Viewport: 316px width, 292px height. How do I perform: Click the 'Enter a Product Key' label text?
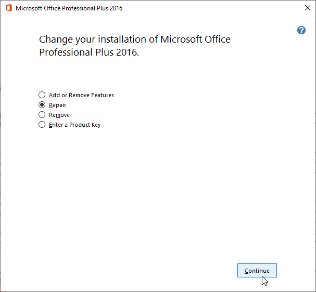(74, 125)
